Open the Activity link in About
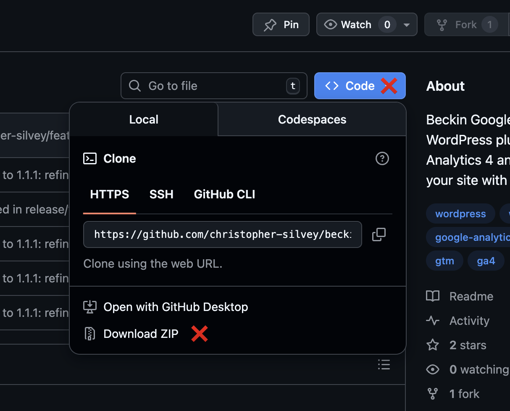 (469, 321)
